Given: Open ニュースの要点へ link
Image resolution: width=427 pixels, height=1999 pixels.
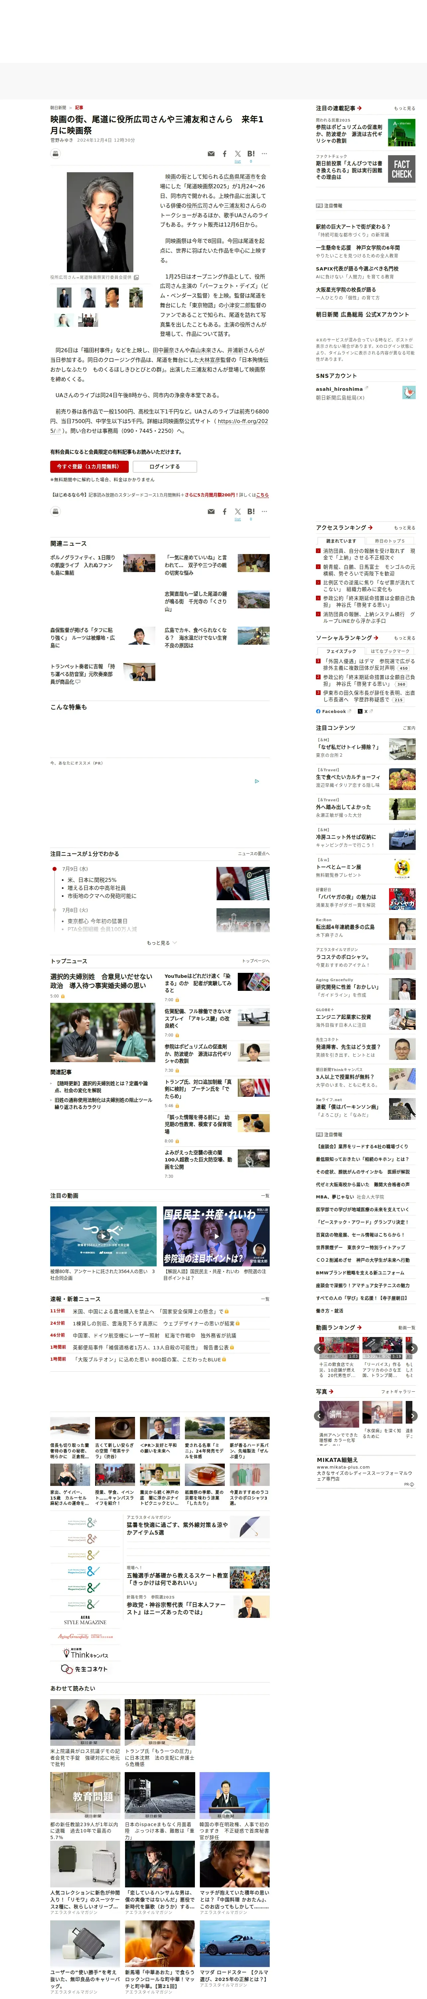Looking at the screenshot, I should 253,854.
